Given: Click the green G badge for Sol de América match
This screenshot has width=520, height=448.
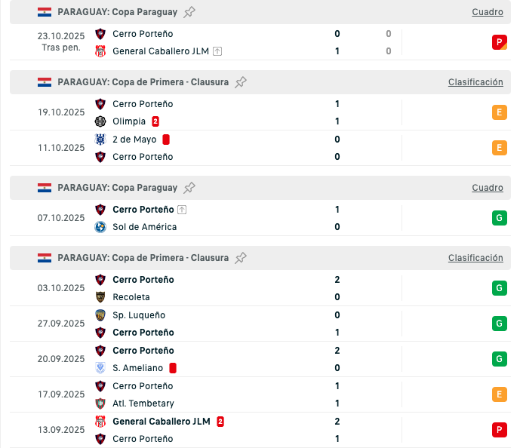Looking at the screenshot, I should 499,219.
